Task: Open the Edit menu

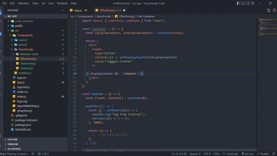Action: 12,3
